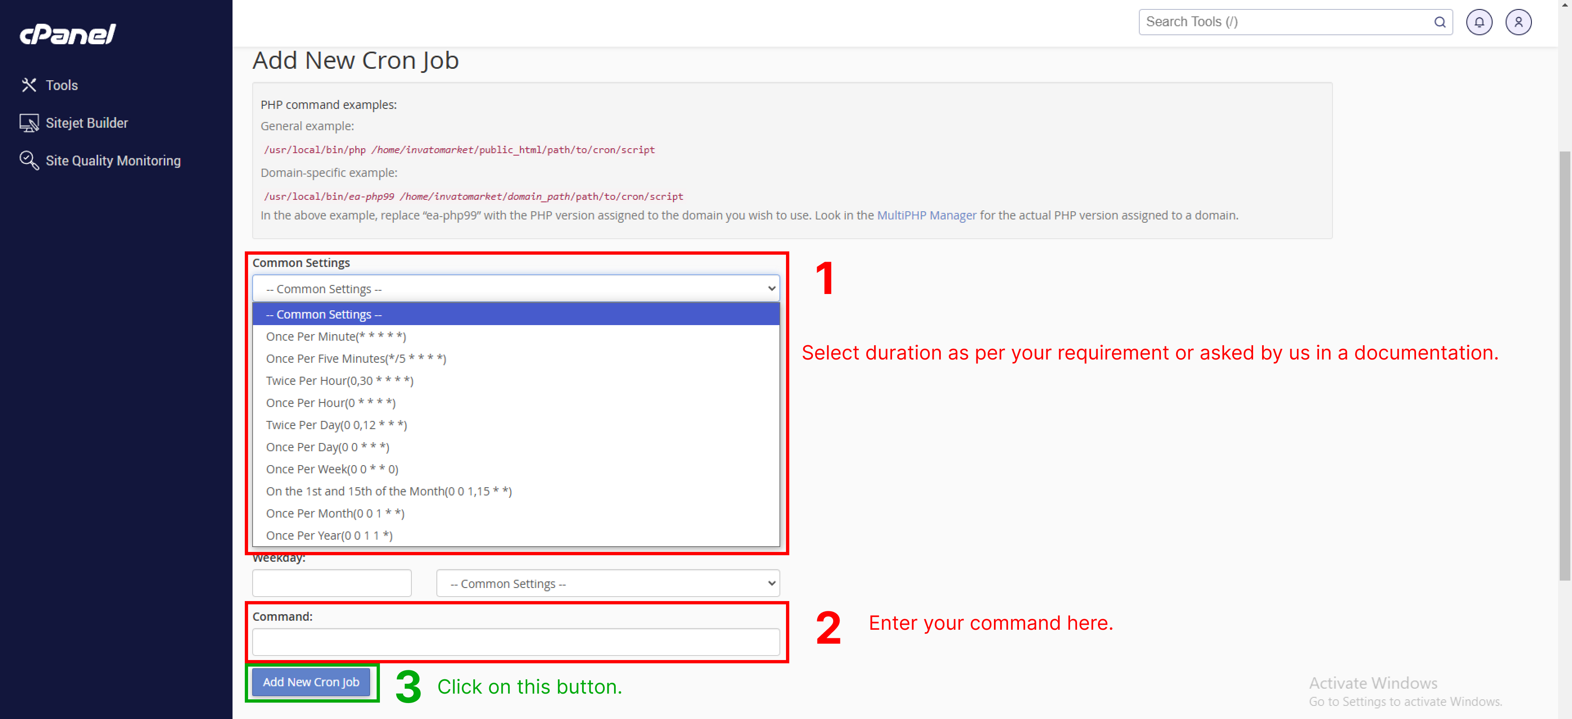Click the notification bell icon

tap(1480, 21)
